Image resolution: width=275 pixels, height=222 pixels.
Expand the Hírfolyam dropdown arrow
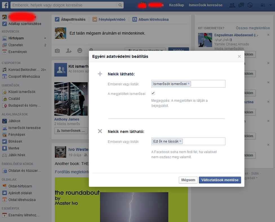pyautogui.click(x=45, y=38)
